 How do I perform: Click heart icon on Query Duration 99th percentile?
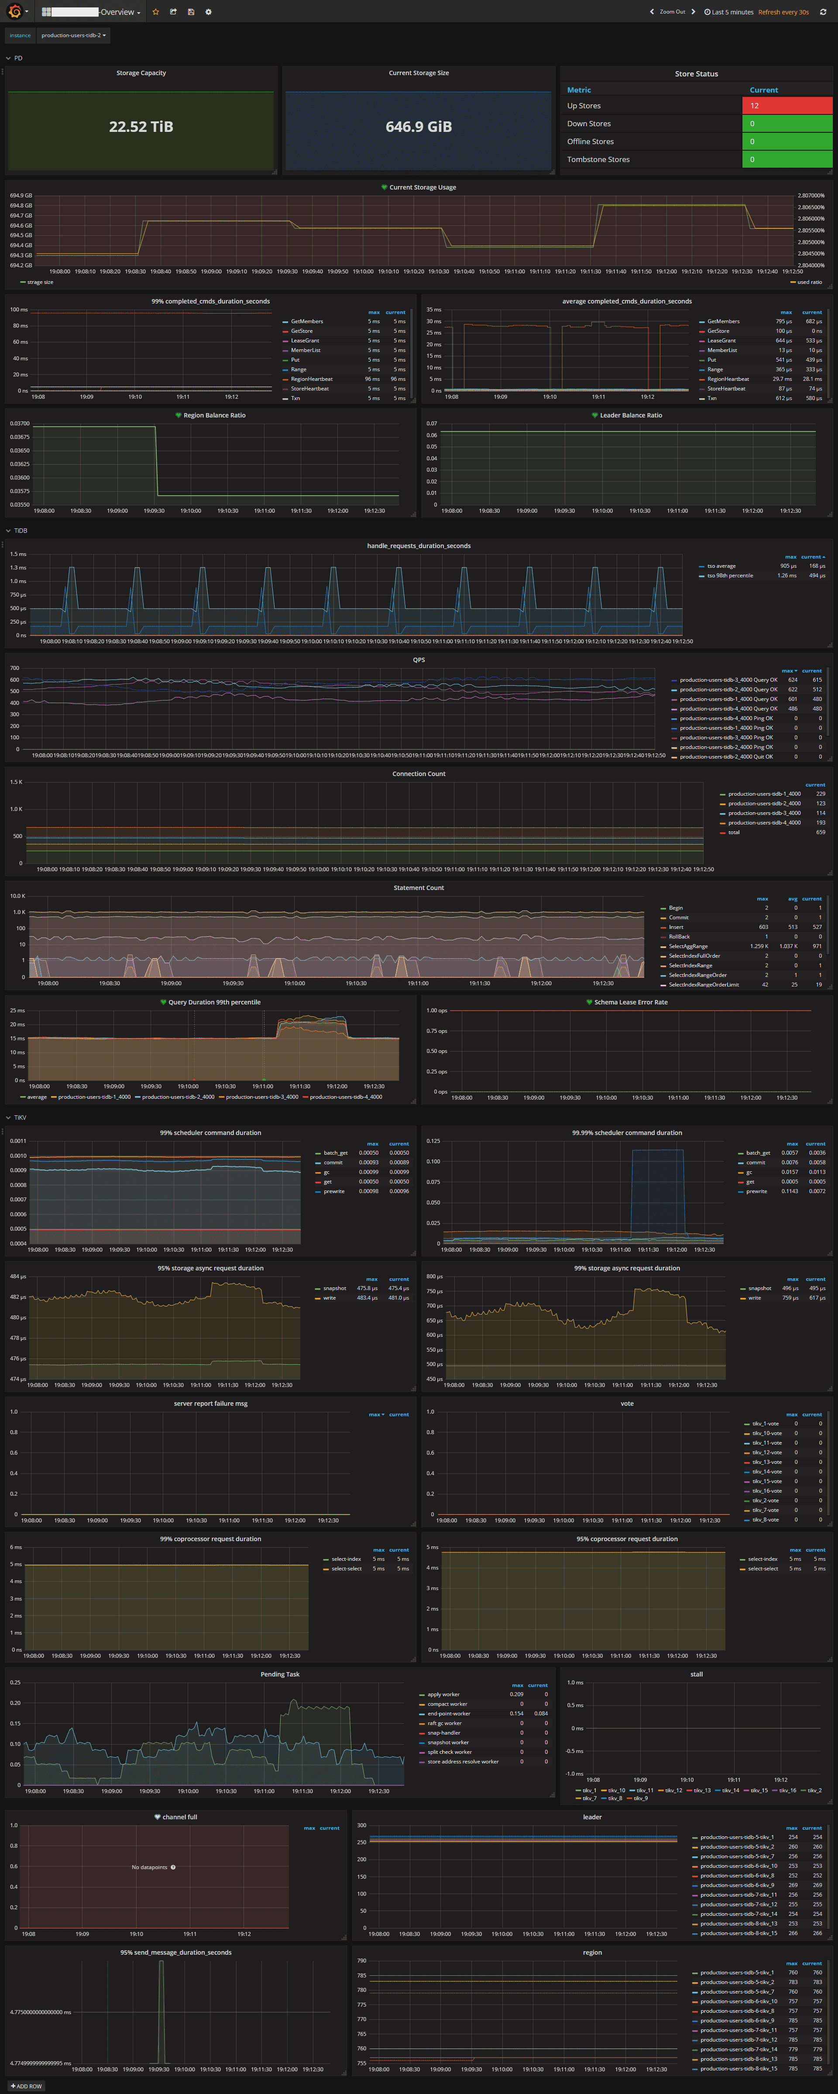pyautogui.click(x=163, y=1002)
